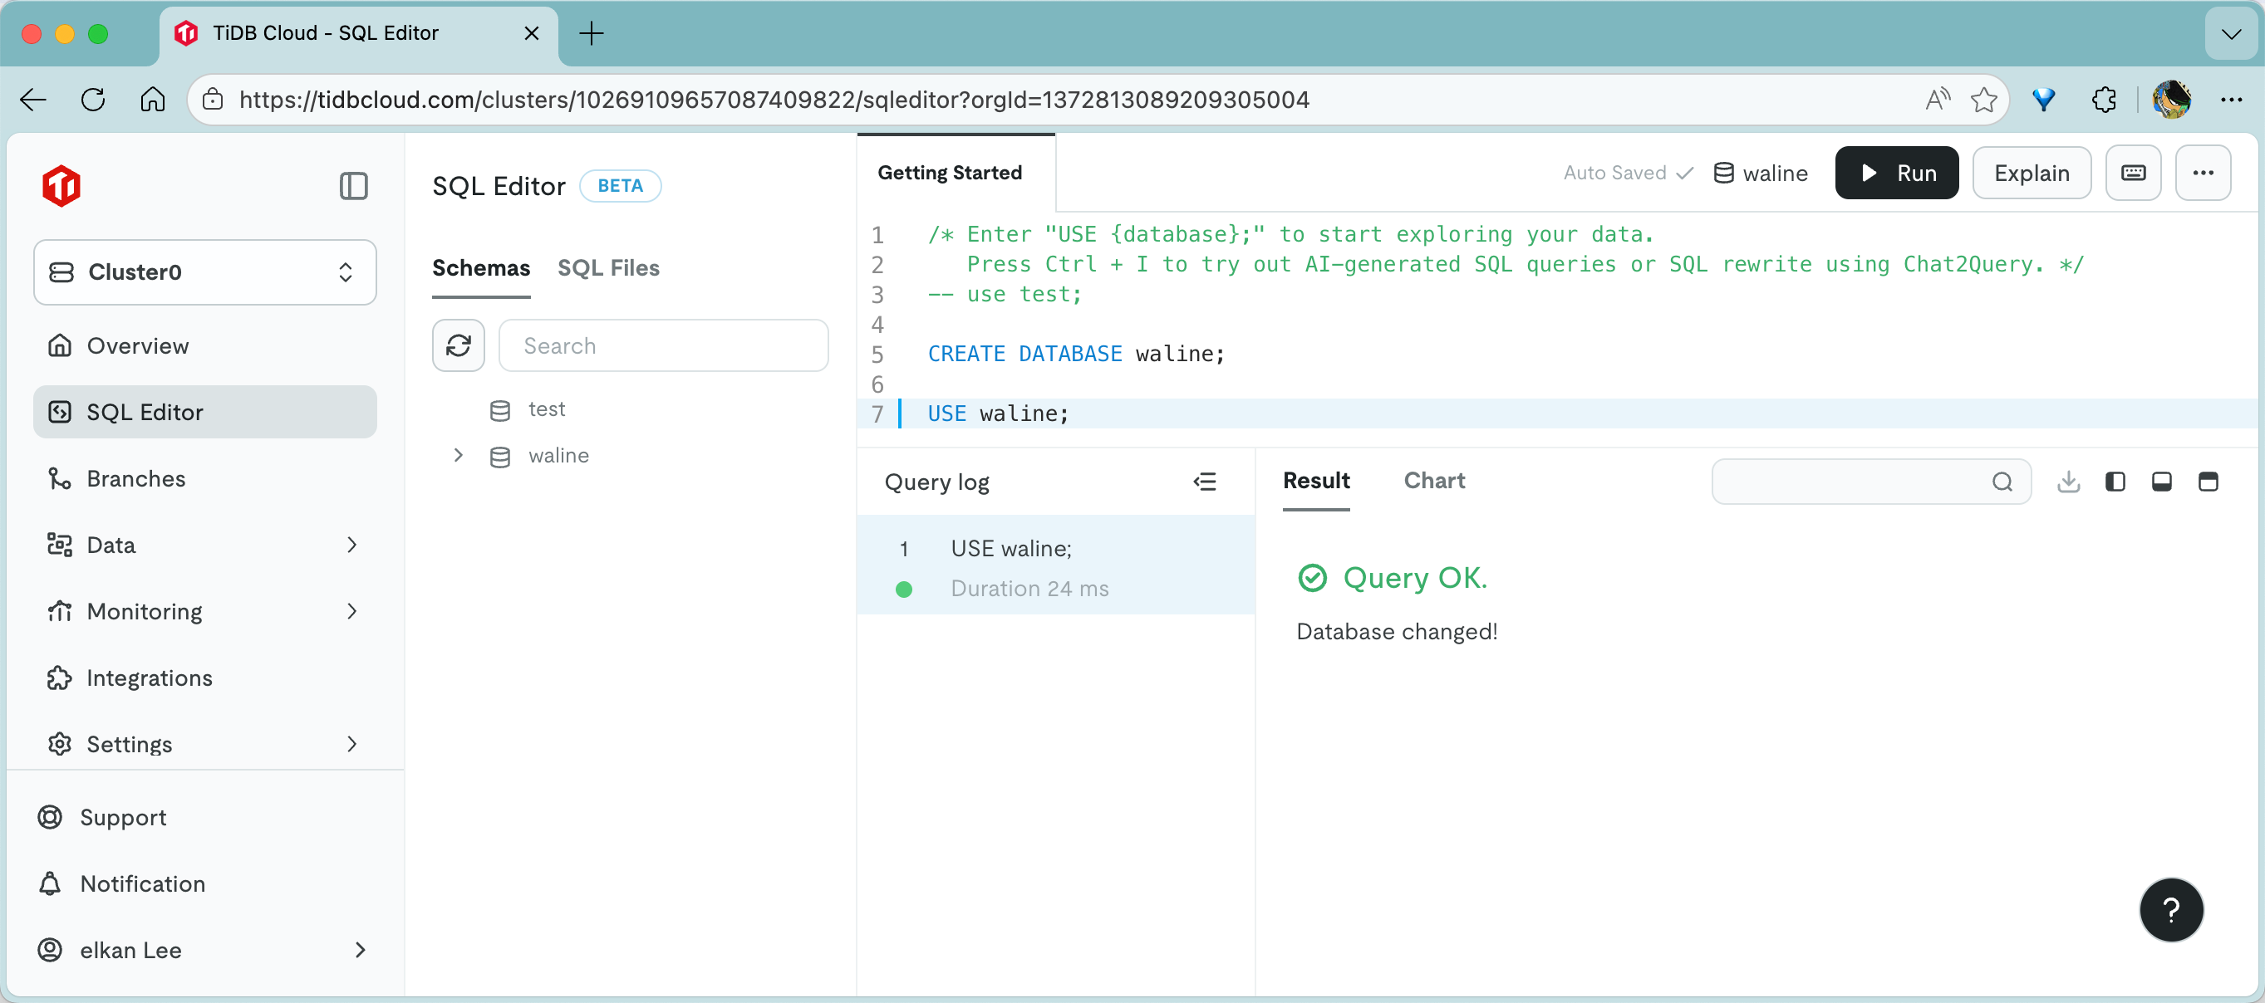Open the help question mark button
The image size is (2265, 1003).
tap(2170, 909)
